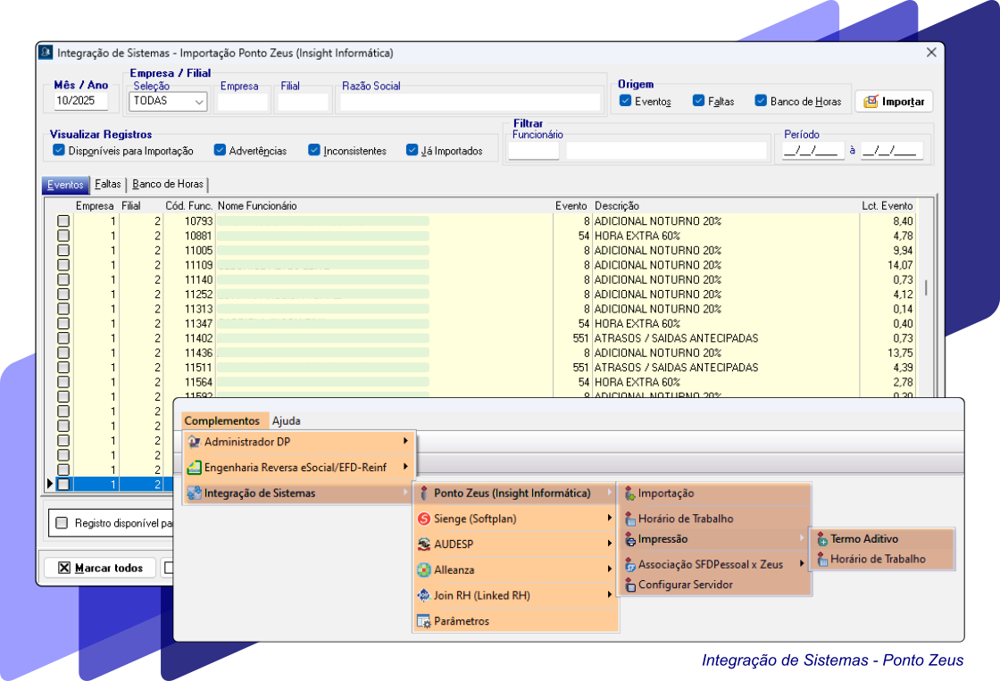Uncheck the Eventos origin checkbox

625,101
